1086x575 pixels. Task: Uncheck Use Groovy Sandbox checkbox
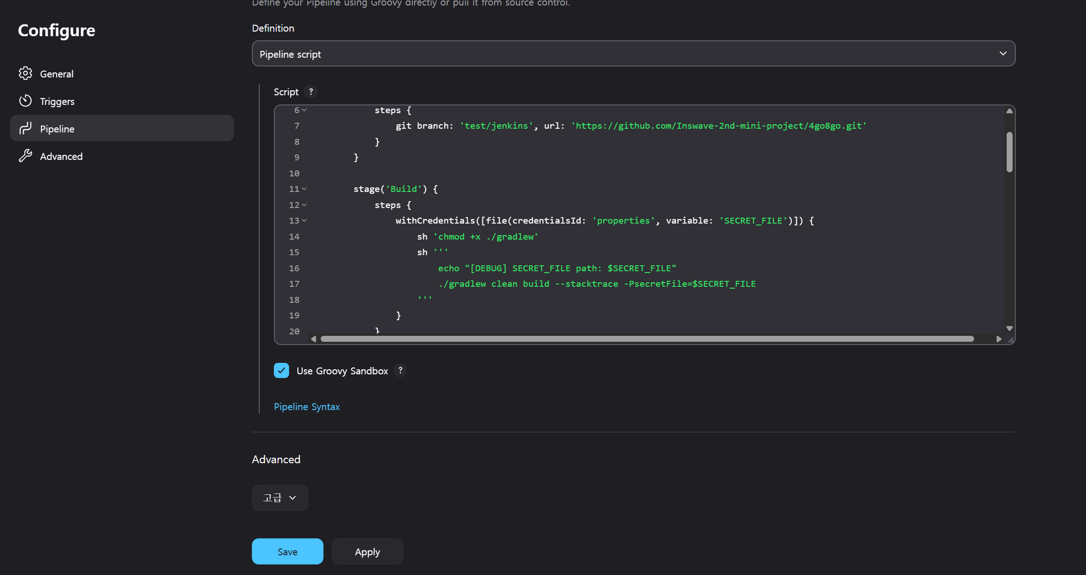[281, 370]
